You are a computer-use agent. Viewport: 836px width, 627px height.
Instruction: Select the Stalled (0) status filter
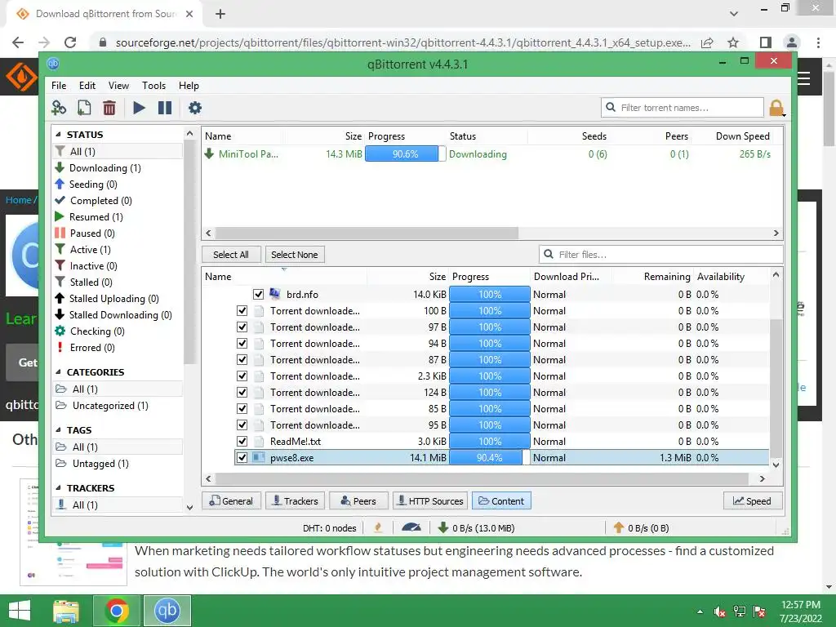click(91, 282)
